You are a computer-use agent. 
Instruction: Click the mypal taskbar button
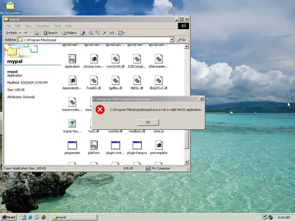coord(74,217)
